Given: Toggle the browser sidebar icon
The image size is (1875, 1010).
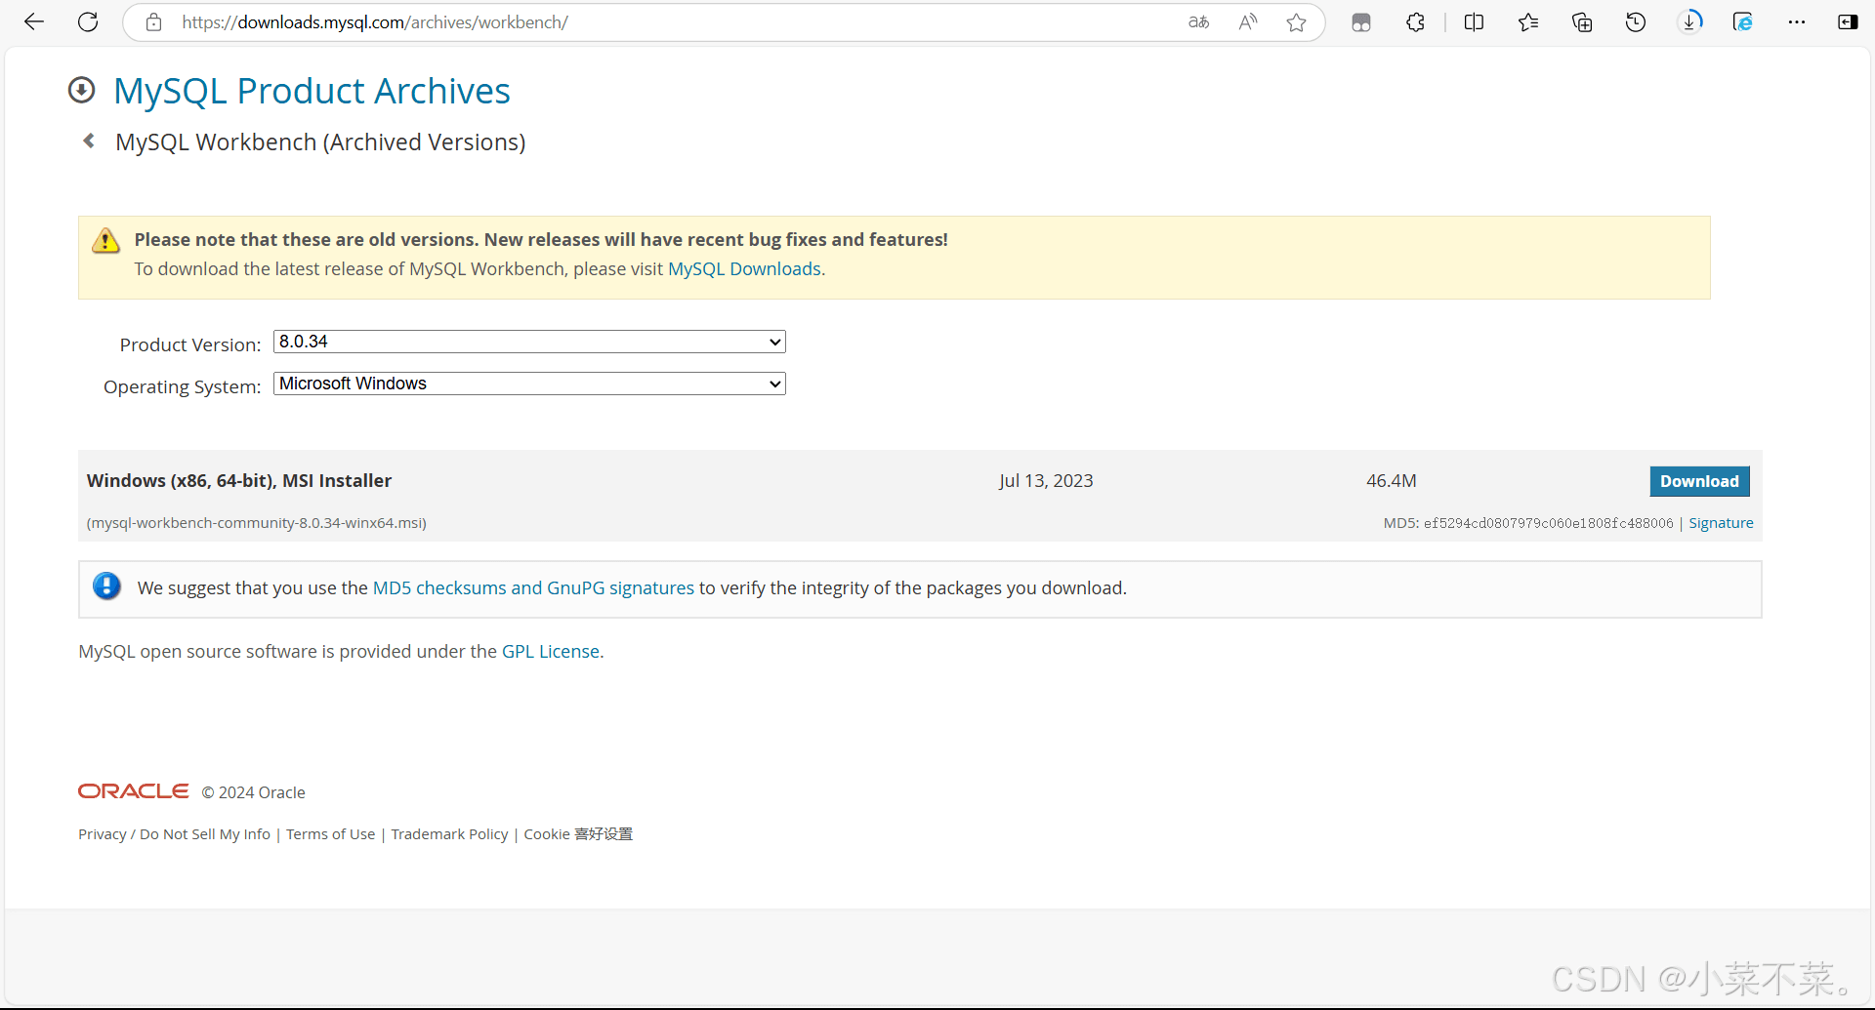Looking at the screenshot, I should [1848, 21].
